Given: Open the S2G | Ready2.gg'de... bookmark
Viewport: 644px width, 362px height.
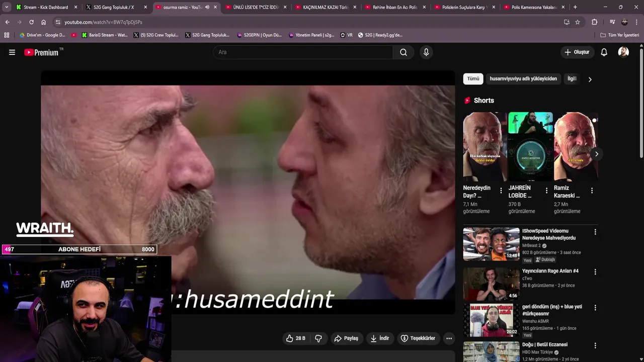Looking at the screenshot, I should tap(380, 35).
